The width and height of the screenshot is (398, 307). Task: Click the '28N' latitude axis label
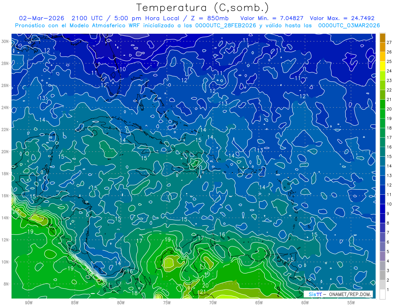[x=5, y=63]
